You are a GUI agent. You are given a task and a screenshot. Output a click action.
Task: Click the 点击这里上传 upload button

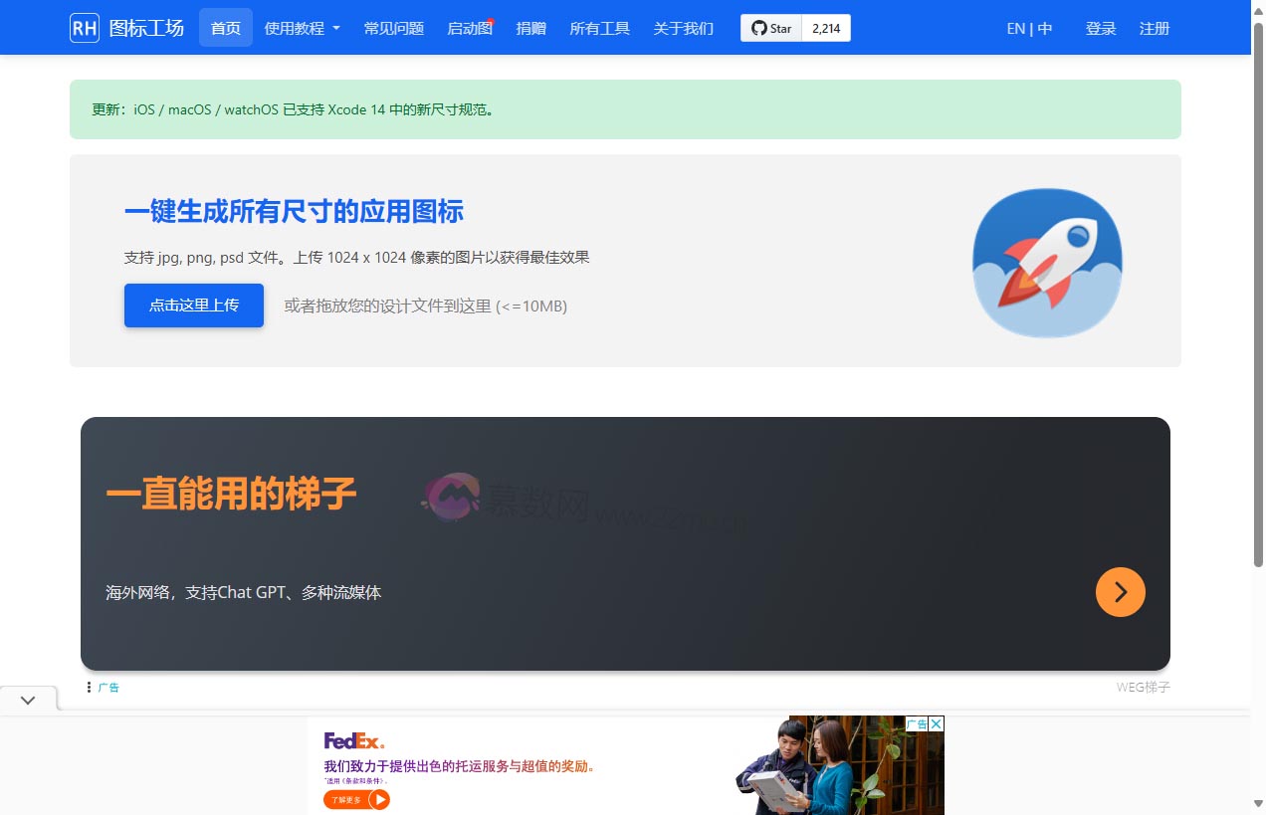[193, 306]
